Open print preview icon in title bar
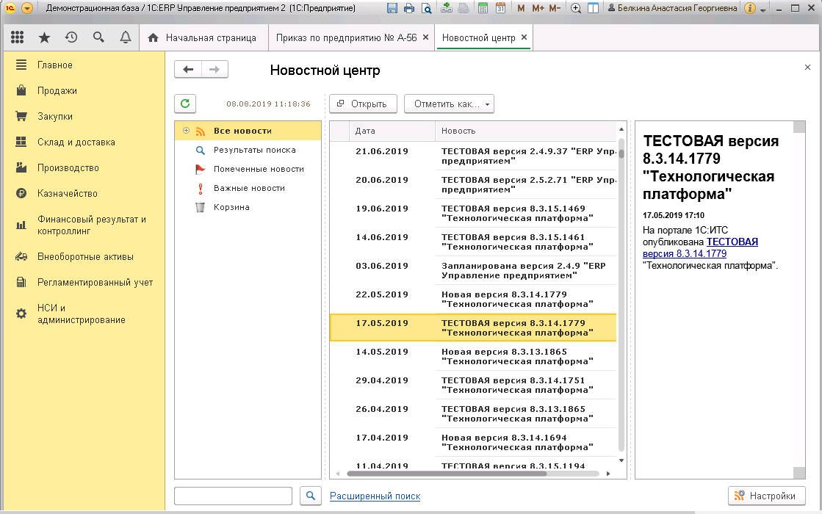 pyautogui.click(x=427, y=8)
